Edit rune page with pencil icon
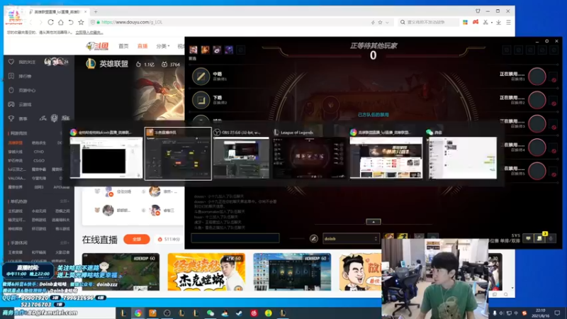The image size is (567, 319). [313, 238]
